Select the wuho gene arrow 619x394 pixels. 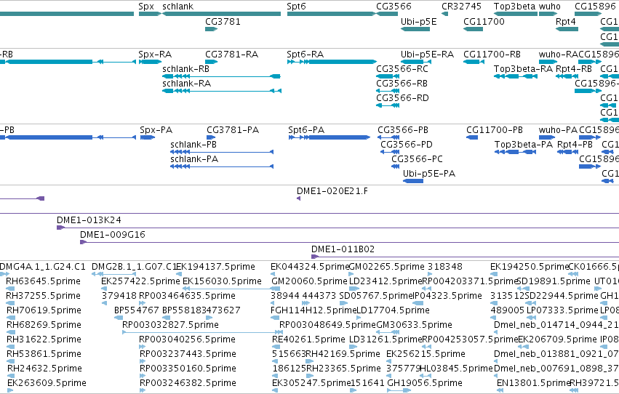tap(548, 14)
